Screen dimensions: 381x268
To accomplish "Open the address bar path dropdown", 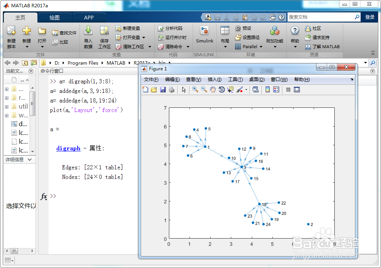I will click(365, 63).
